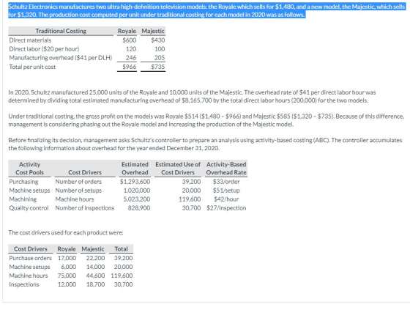410x310 pixels.
Task: Select the Traditional Costing table header
Action: pyautogui.click(x=61, y=31)
